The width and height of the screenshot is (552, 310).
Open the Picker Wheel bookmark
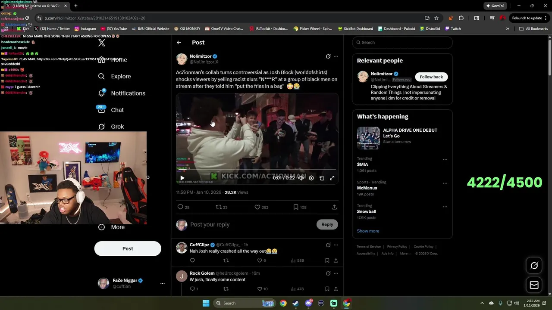pos(313,29)
